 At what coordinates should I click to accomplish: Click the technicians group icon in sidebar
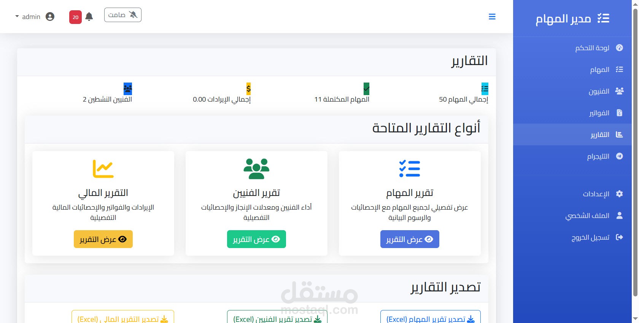pos(619,91)
